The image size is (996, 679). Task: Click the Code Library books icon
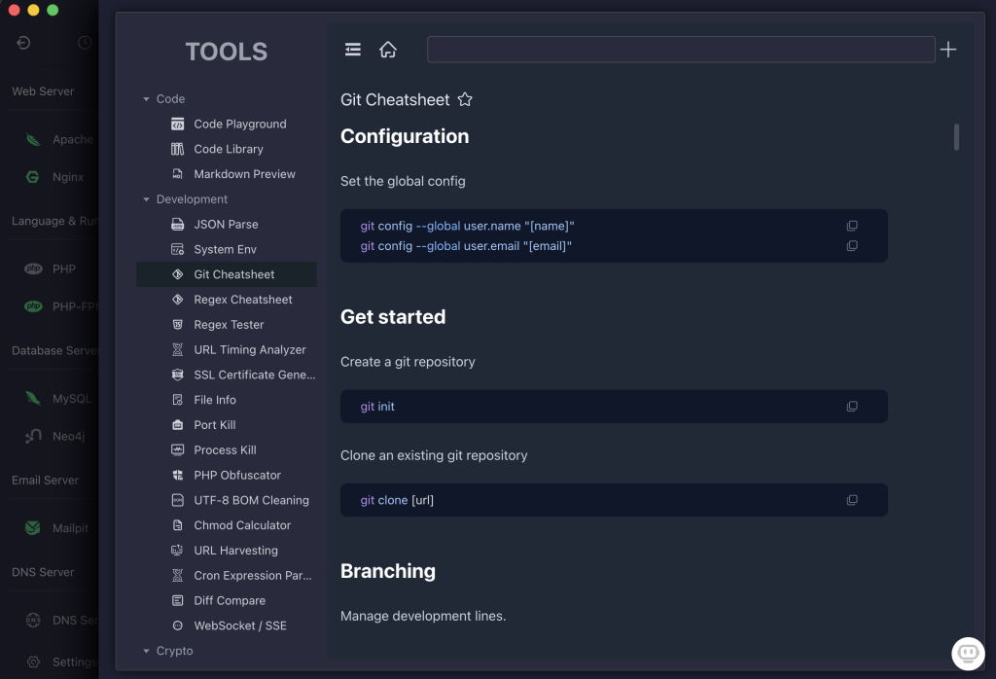178,149
